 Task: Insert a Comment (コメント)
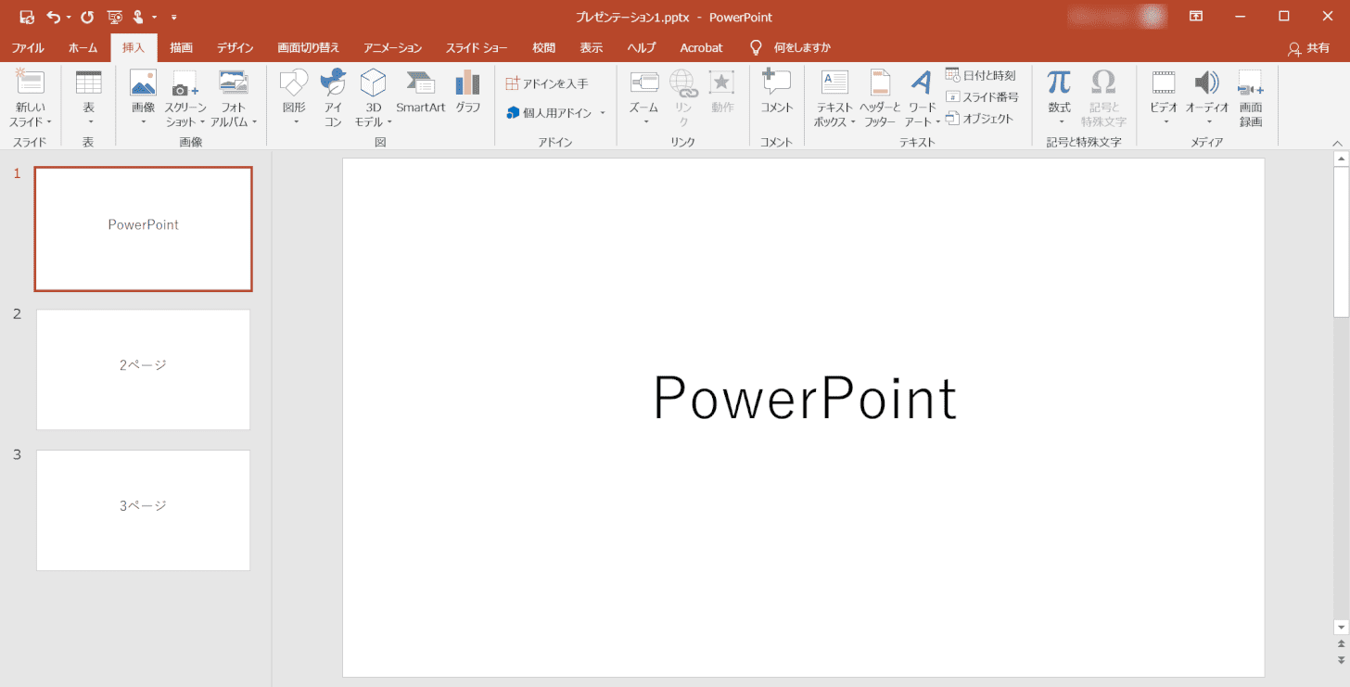pos(777,92)
